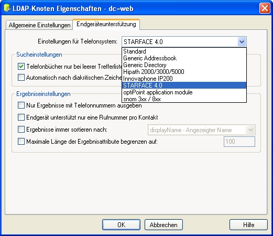Open Hilfe button for help

248,225
